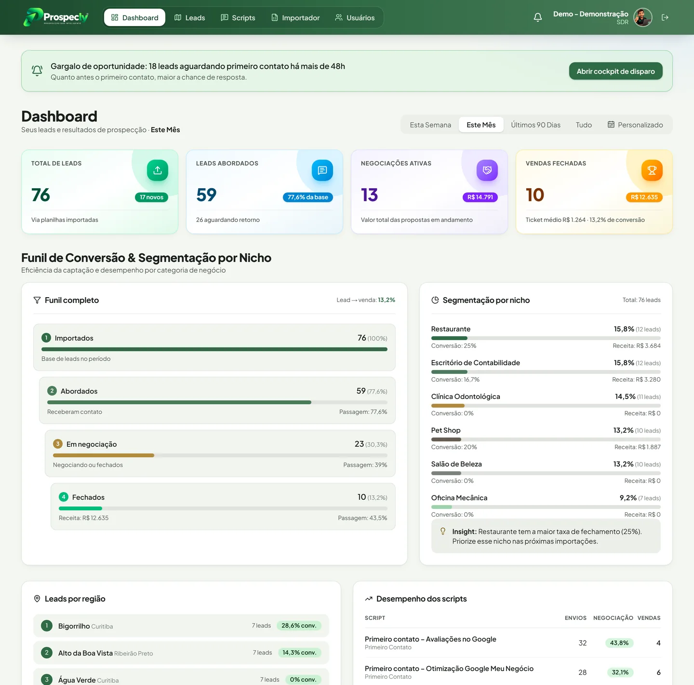Image resolution: width=694 pixels, height=685 pixels.
Task: Click the R$ 12.635 badge
Action: pyautogui.click(x=644, y=197)
